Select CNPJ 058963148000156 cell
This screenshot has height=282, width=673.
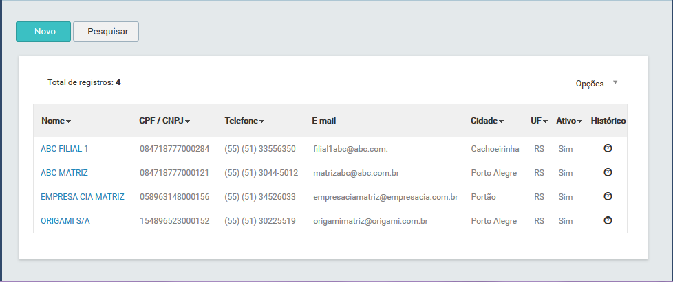pyautogui.click(x=174, y=197)
